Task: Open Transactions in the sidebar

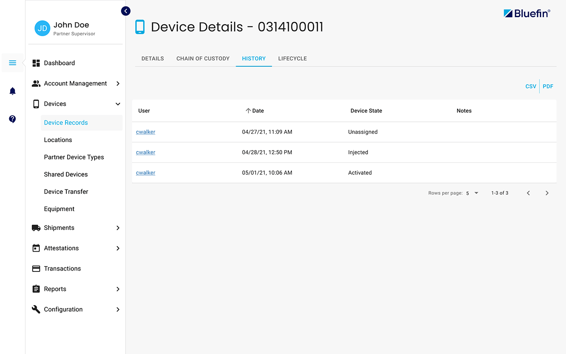Action: click(x=62, y=268)
